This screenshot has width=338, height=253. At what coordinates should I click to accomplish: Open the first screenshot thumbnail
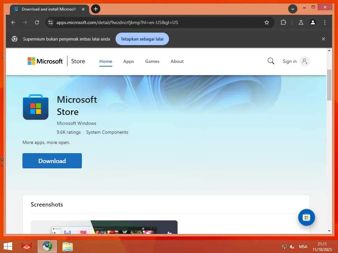pos(104,227)
